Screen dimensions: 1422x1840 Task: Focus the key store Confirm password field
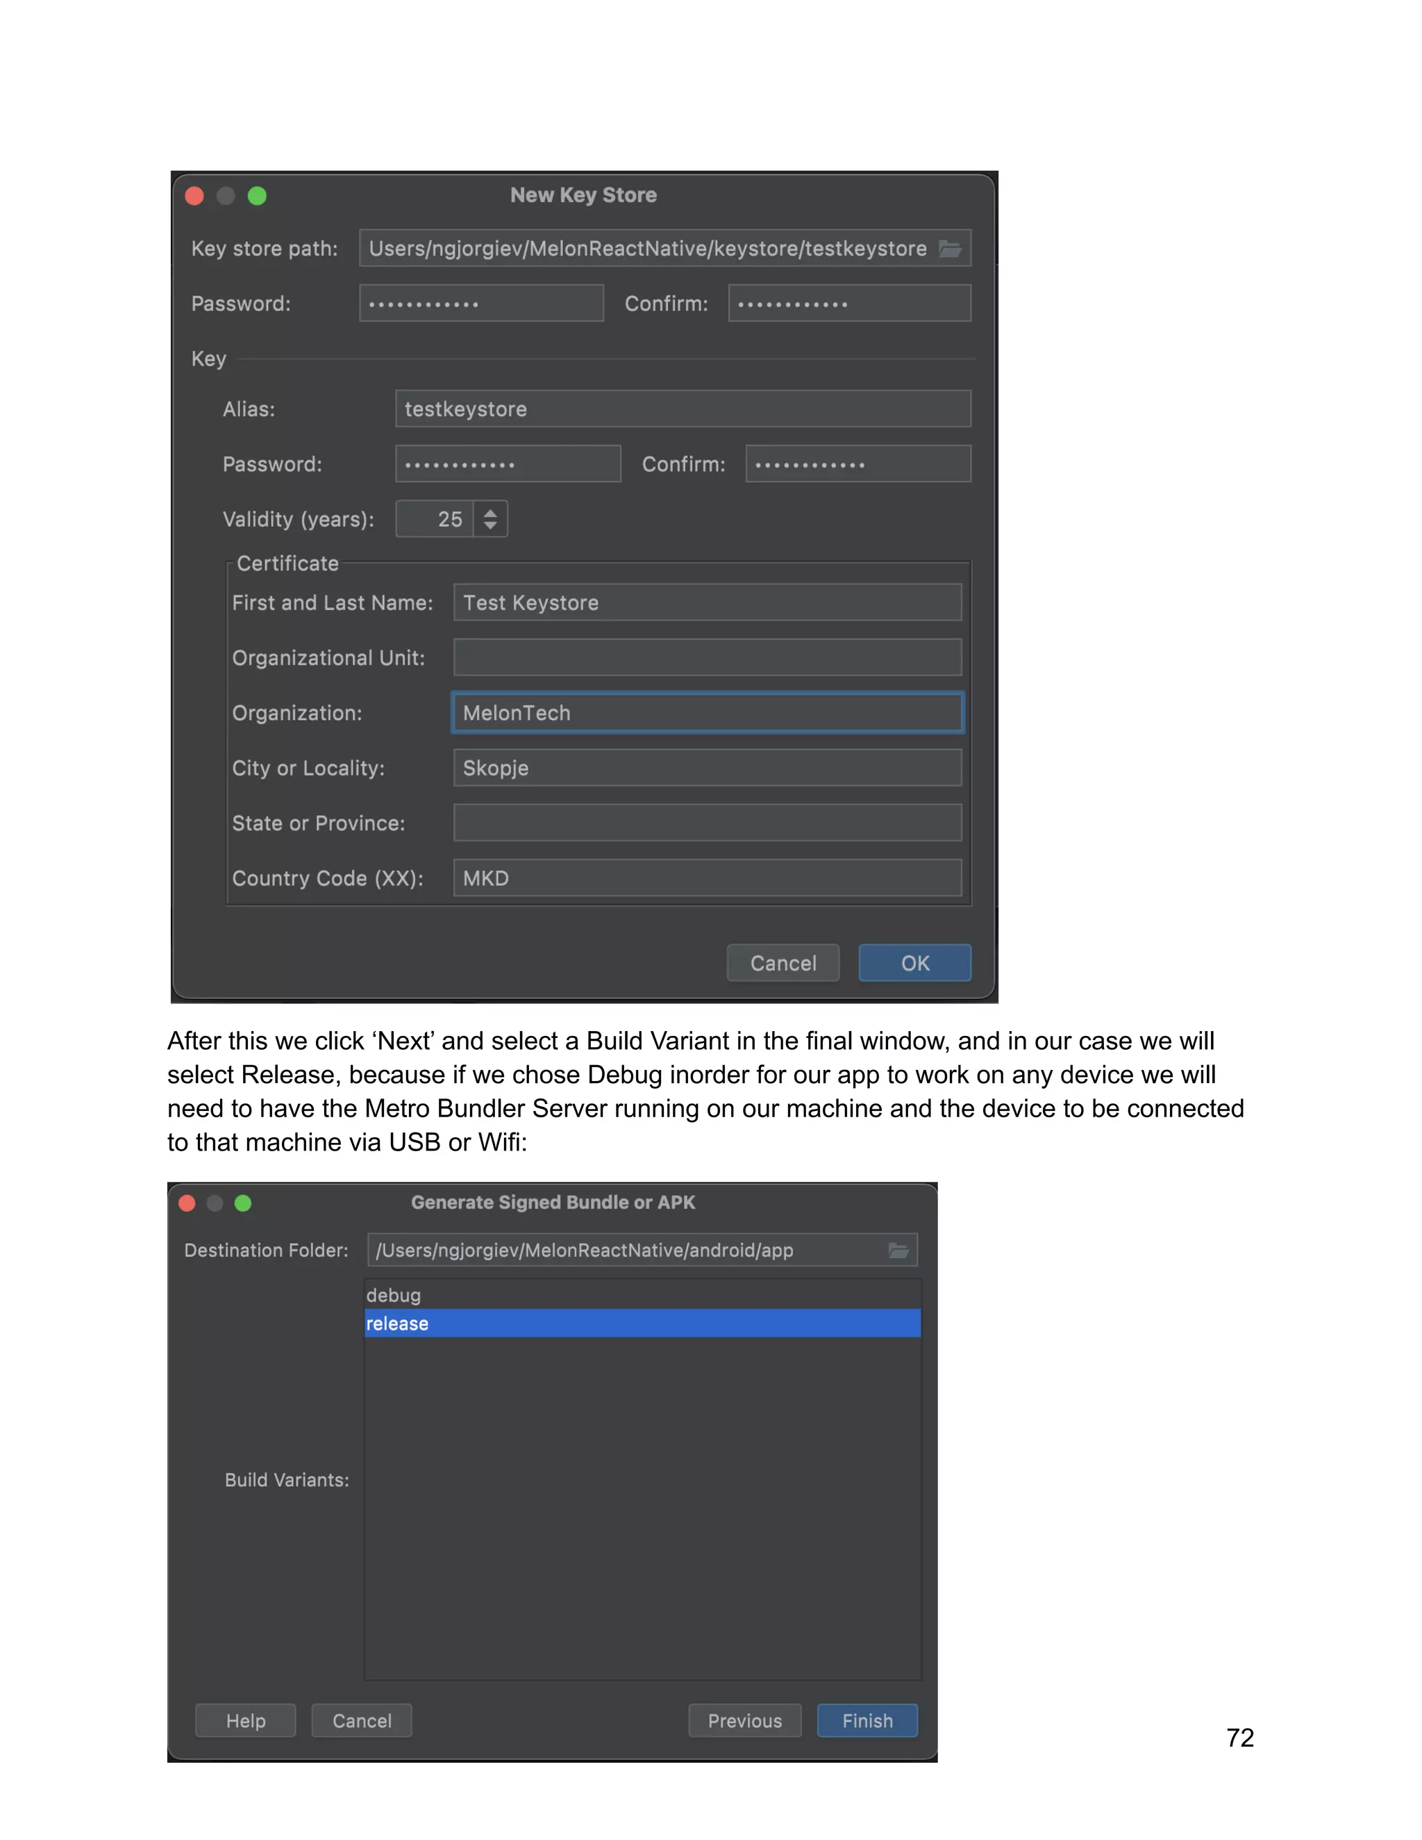pos(849,303)
